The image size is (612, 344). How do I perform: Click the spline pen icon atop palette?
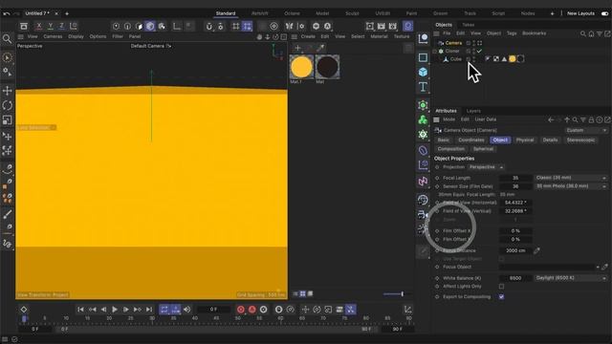423,38
